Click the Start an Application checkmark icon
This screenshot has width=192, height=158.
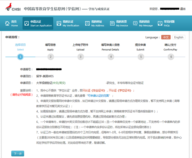pos(26,23)
